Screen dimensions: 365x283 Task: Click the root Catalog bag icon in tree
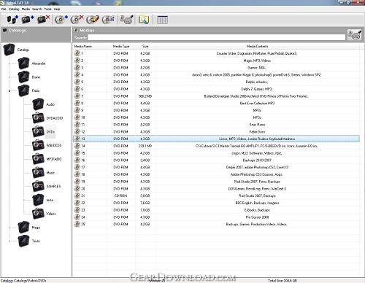(9, 50)
